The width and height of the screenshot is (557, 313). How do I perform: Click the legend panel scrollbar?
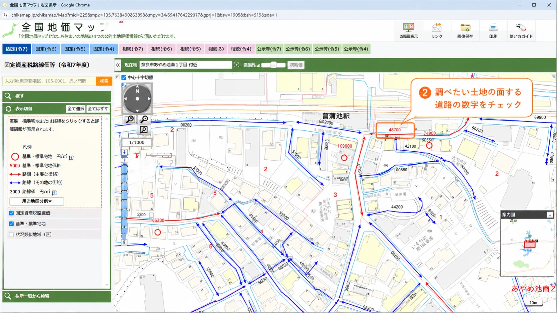point(107,202)
